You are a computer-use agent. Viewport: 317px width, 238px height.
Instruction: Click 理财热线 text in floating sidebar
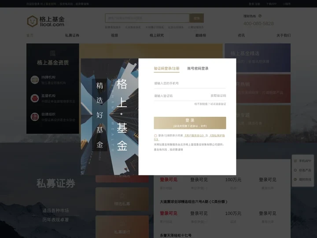pyautogui.click(x=305, y=179)
